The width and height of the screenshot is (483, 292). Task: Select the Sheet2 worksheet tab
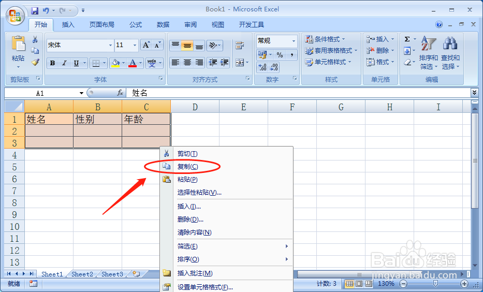tap(82, 274)
